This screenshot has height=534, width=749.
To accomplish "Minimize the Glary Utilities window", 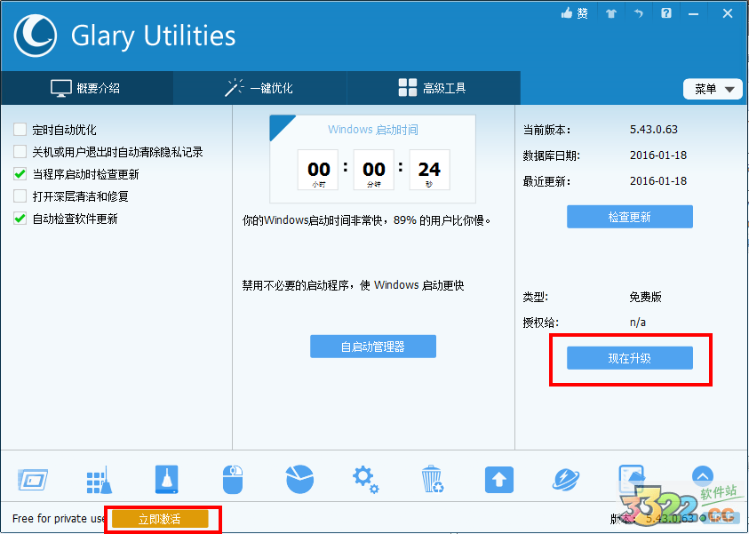I will click(694, 14).
